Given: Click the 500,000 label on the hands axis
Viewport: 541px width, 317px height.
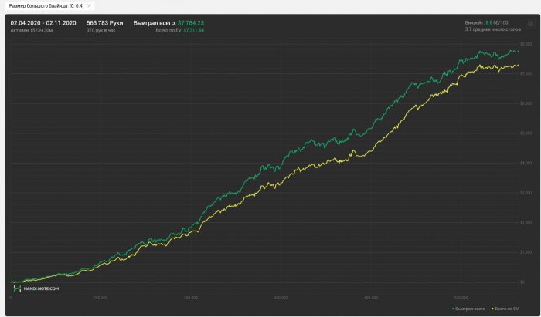Looking at the screenshot, I should click(x=461, y=298).
